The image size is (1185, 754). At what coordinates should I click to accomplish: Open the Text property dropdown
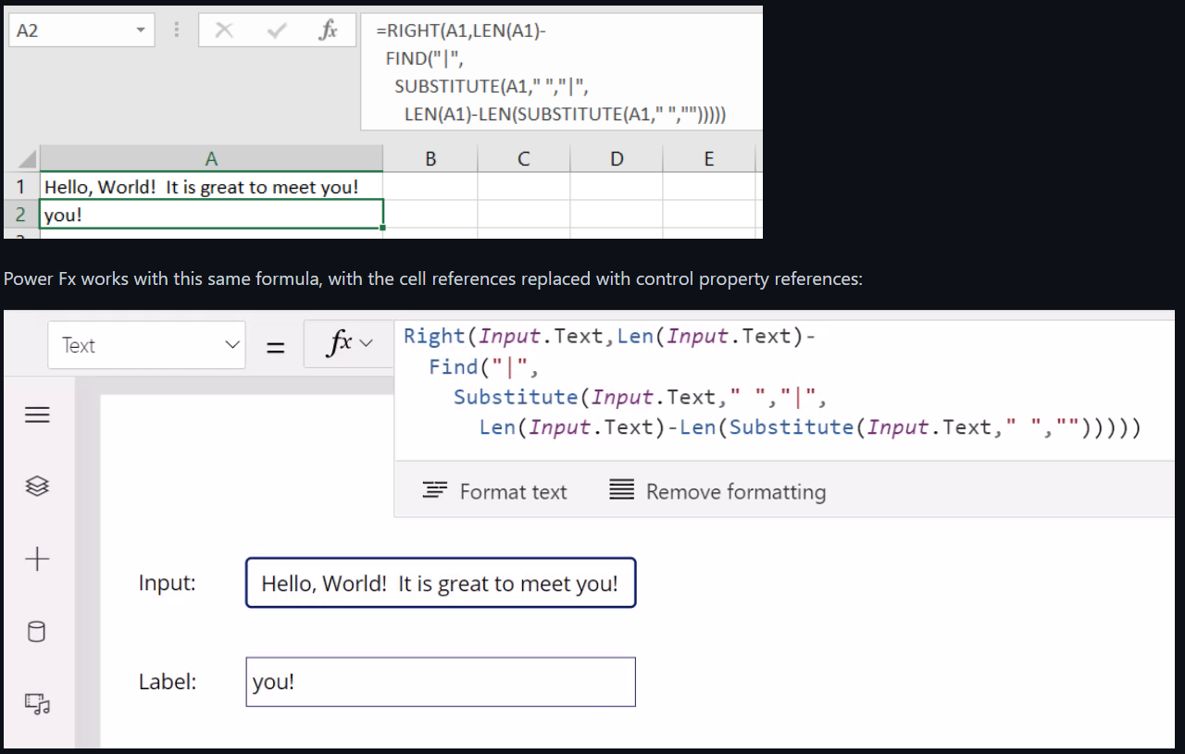click(x=146, y=345)
